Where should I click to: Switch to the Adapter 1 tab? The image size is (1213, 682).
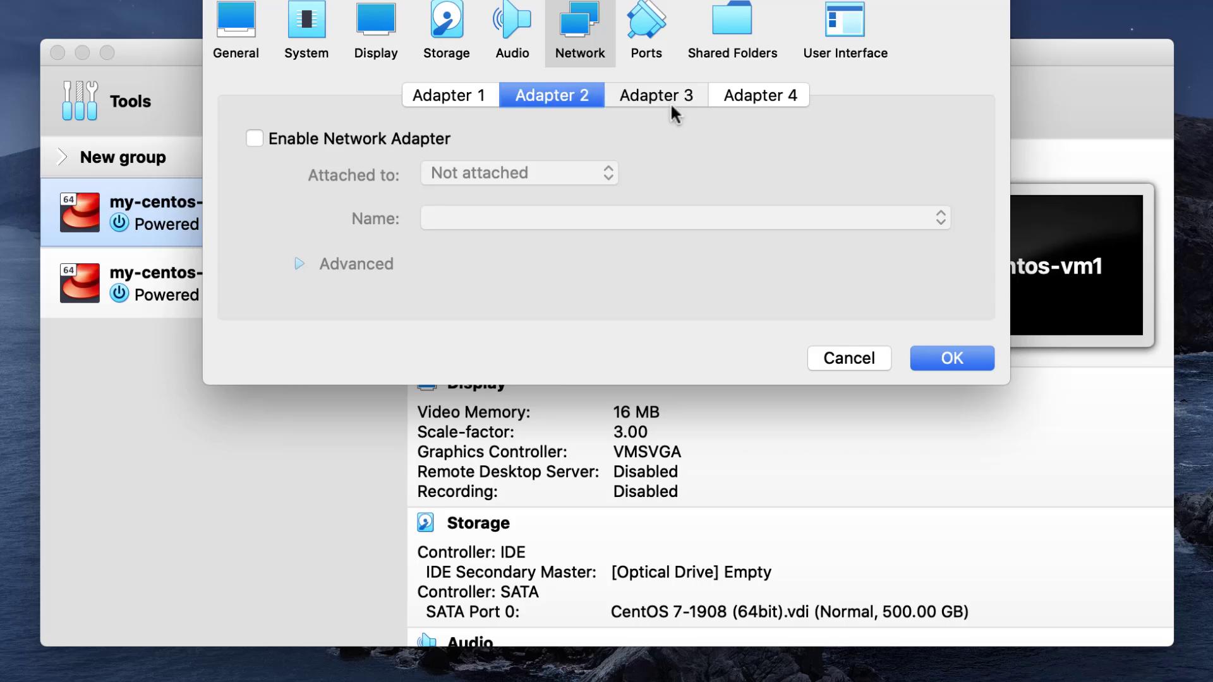pyautogui.click(x=449, y=95)
